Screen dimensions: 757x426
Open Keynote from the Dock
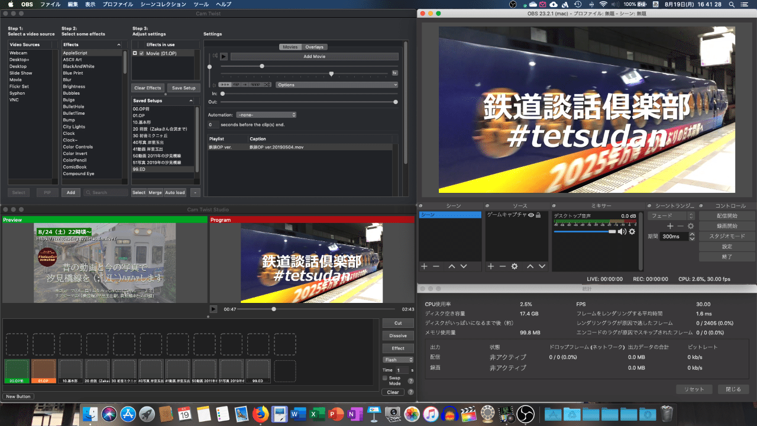point(374,414)
